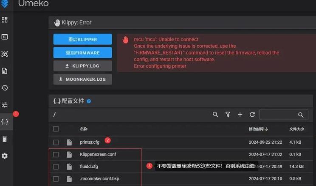
Task: Click the 4.1 kB size cell
Action: pyautogui.click(x=295, y=142)
